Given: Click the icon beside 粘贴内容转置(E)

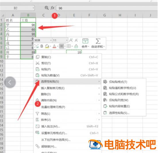Looking at the screenshot, I should (105, 106).
